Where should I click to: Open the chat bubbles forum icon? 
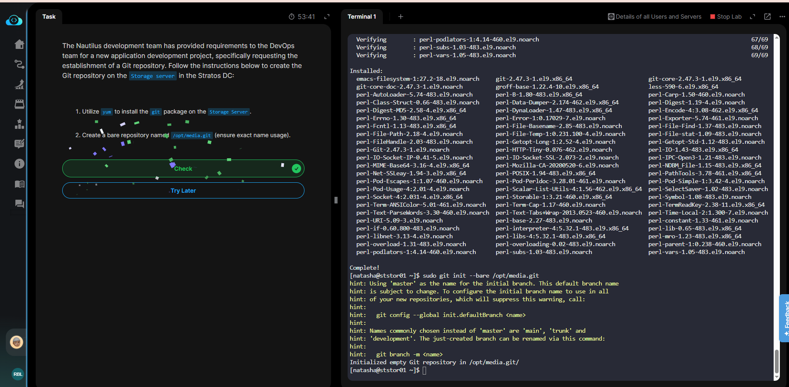pyautogui.click(x=19, y=204)
